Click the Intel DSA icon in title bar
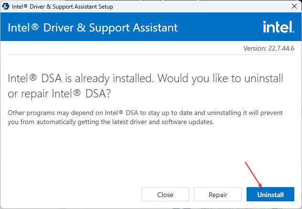This screenshot has height=209, width=302. click(6, 6)
